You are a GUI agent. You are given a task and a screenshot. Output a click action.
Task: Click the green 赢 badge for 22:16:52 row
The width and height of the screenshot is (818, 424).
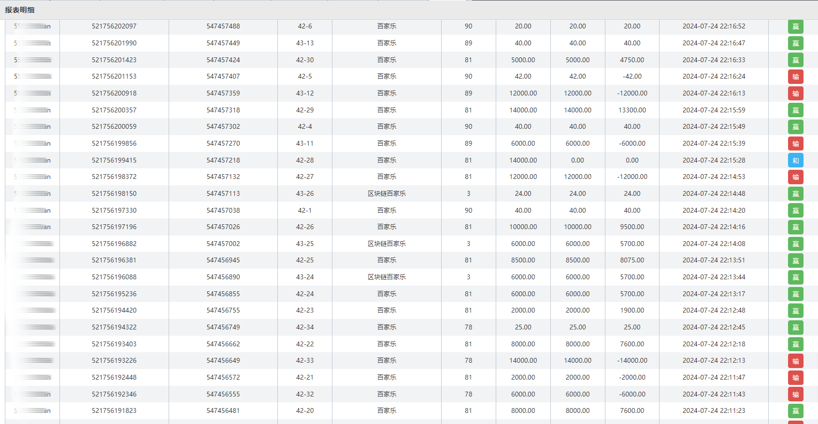pyautogui.click(x=795, y=27)
